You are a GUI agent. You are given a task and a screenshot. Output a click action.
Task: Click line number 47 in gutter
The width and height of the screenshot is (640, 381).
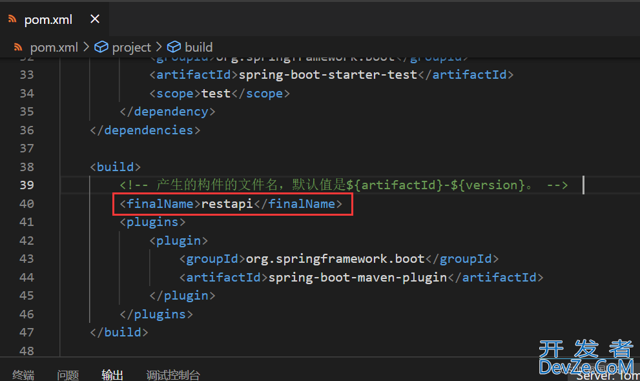pyautogui.click(x=27, y=333)
